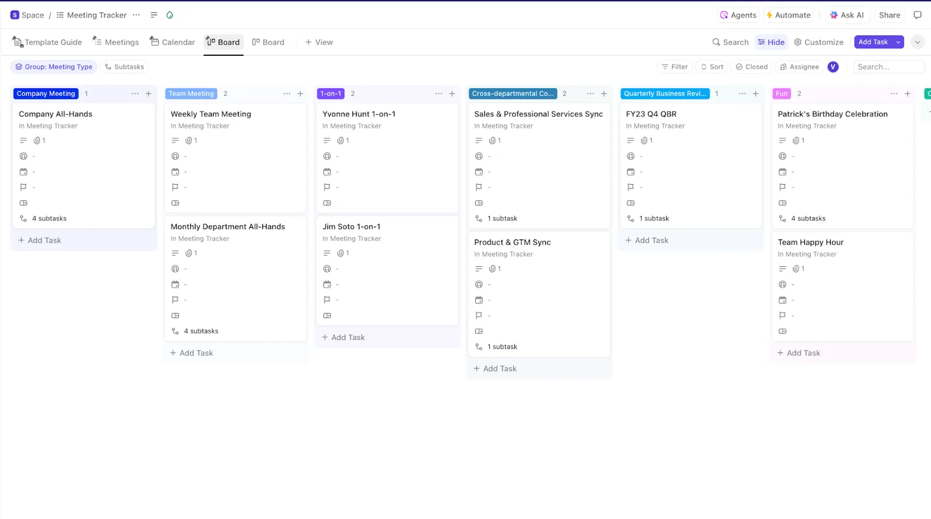Open the list details icon beside Meeting Tracker
The height and width of the screenshot is (519, 931).
pyautogui.click(x=154, y=15)
